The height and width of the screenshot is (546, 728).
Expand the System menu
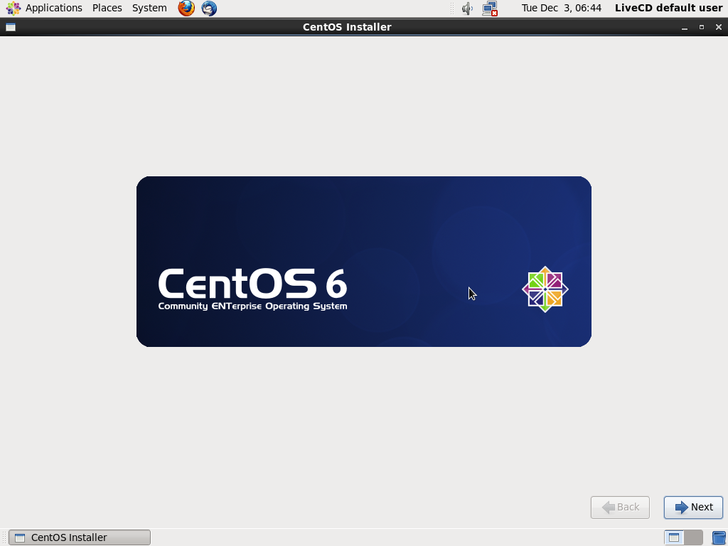pyautogui.click(x=149, y=9)
